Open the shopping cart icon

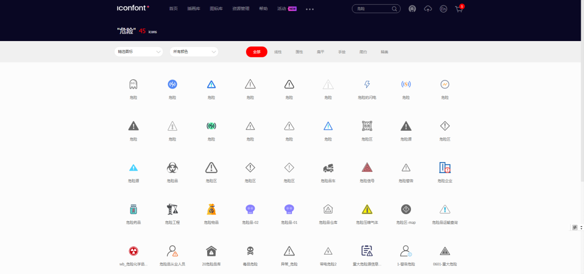459,9
